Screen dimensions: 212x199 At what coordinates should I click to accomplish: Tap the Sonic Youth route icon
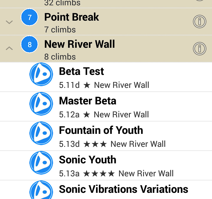coord(41,163)
